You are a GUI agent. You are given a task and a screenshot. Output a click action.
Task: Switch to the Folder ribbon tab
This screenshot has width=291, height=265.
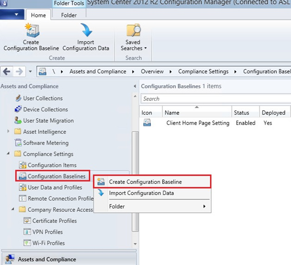[69, 15]
